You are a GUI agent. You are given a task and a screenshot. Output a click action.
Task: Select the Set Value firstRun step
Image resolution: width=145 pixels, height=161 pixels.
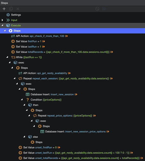coord(28,41)
